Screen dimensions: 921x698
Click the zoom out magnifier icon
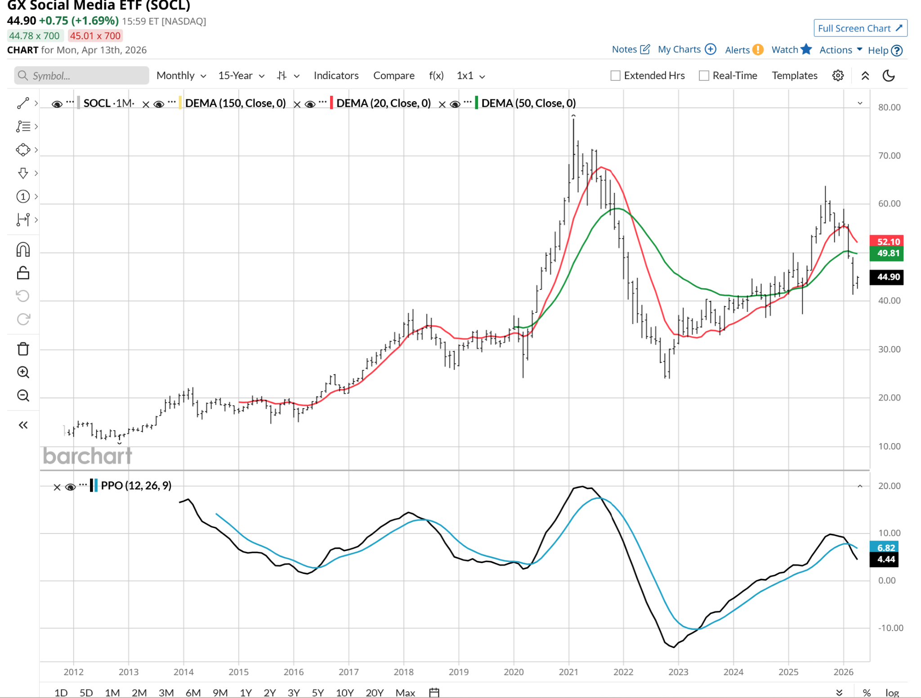(x=23, y=396)
